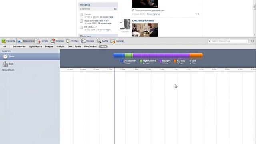Open the '15 коментарів' link
Viewport: 256px width, 144px height.
[x=104, y=30]
